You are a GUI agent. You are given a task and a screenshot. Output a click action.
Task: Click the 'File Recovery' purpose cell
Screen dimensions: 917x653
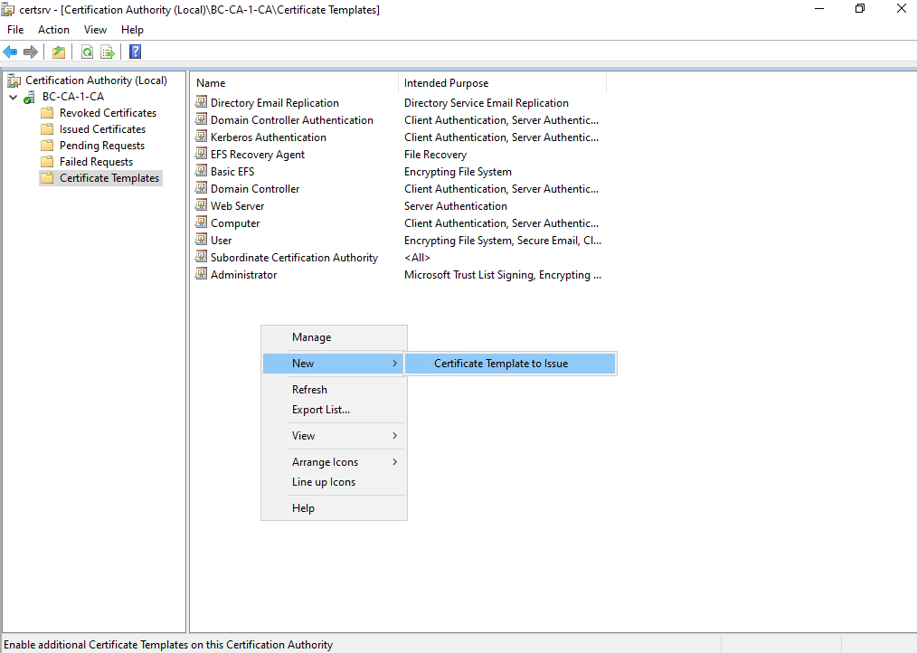click(x=435, y=155)
